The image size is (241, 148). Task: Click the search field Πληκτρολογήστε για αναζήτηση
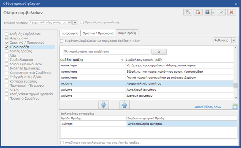[106, 52]
